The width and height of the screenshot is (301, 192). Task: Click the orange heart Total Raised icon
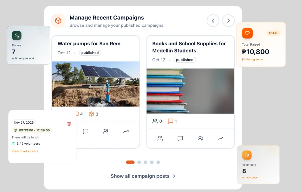coord(247,33)
